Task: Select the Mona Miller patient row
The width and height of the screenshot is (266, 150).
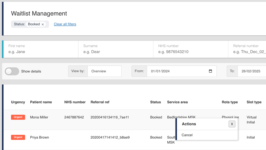Action: 39,117
